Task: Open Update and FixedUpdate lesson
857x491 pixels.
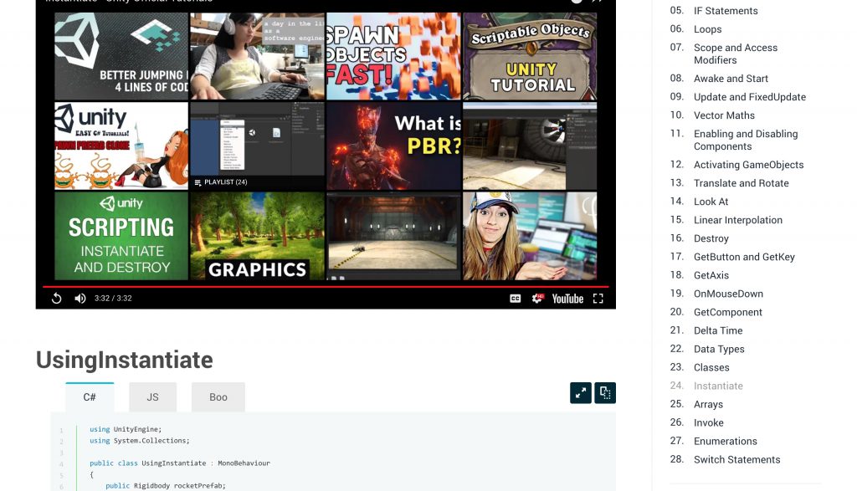Action: 749,97
